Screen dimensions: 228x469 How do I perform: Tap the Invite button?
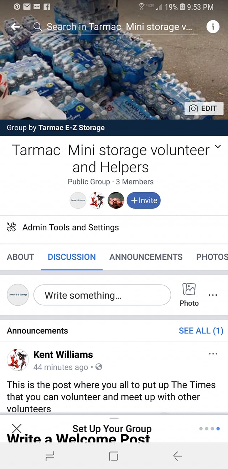[144, 200]
